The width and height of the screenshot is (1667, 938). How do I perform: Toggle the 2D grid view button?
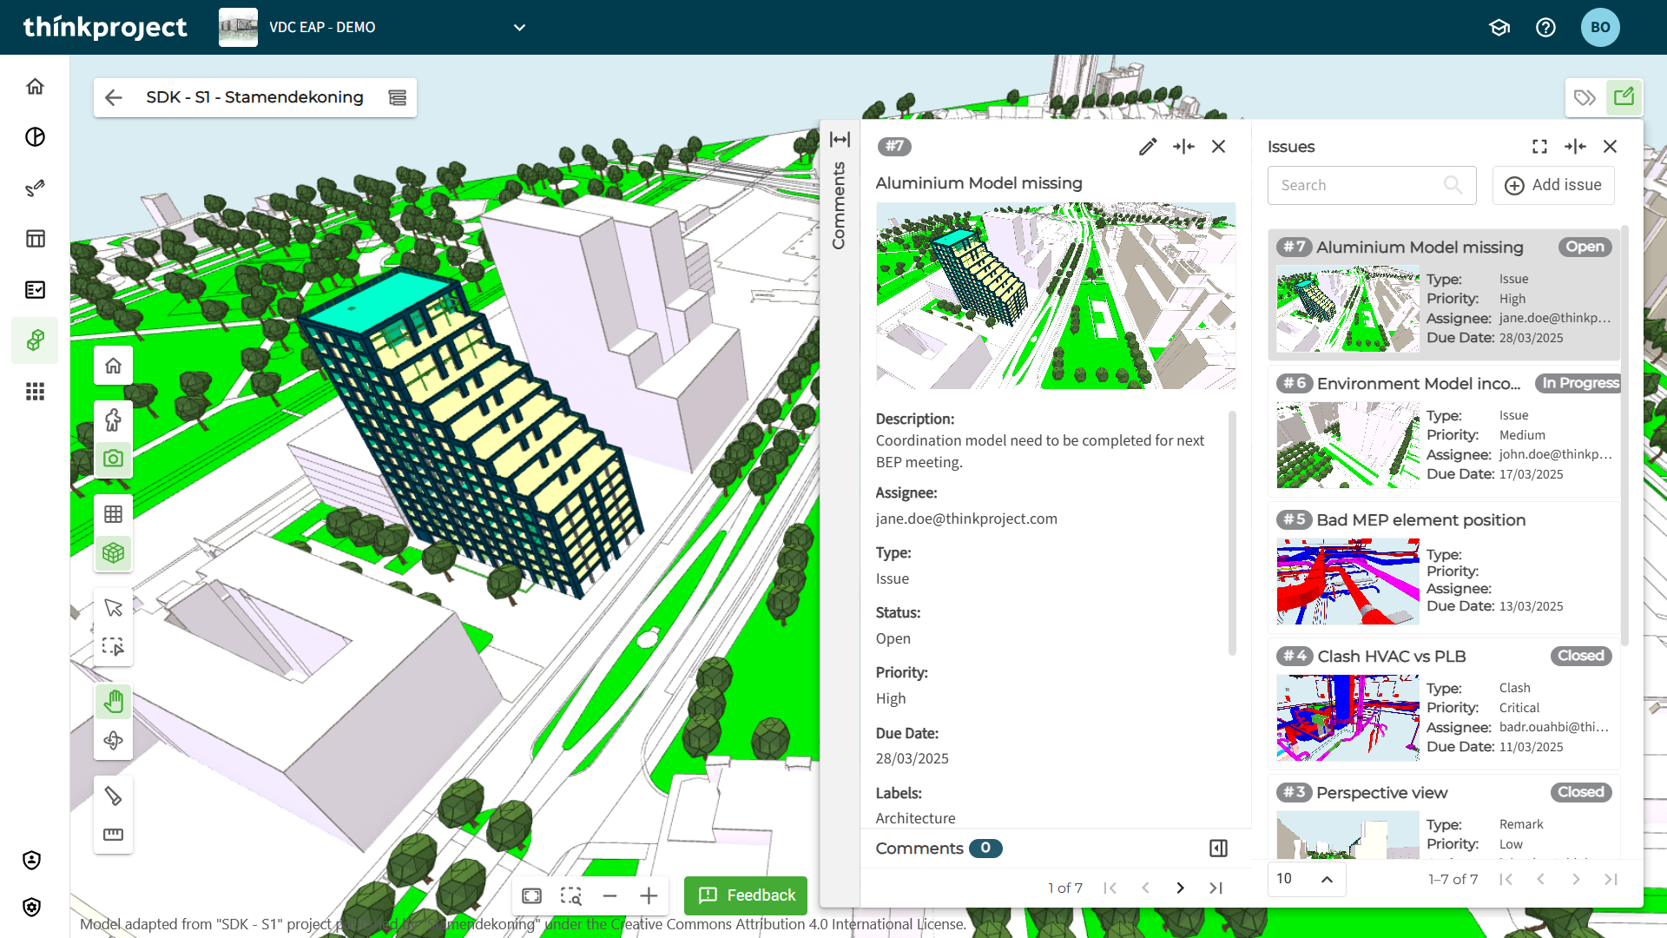coord(113,514)
